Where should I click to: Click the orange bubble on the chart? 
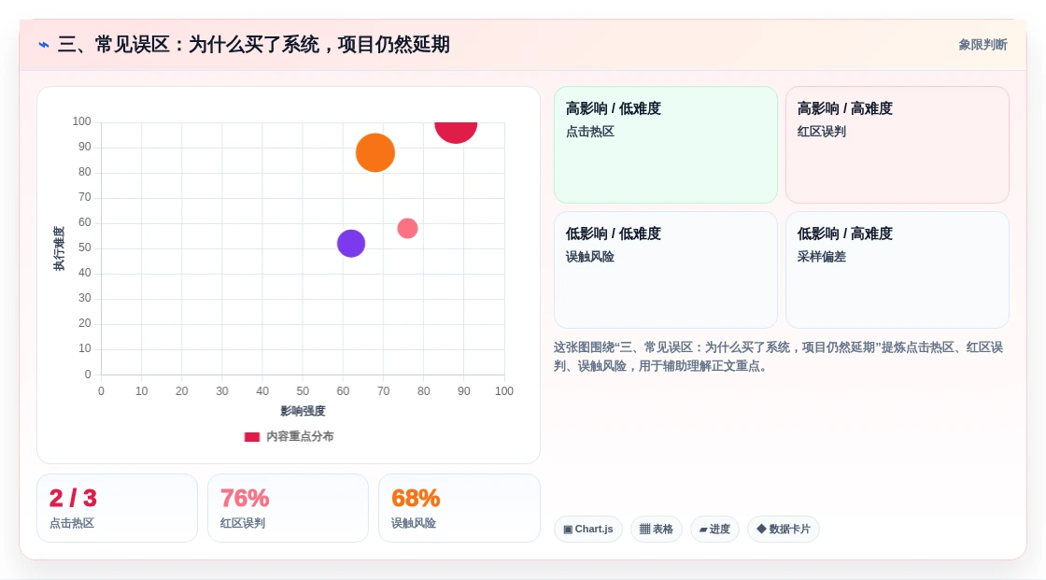(375, 153)
